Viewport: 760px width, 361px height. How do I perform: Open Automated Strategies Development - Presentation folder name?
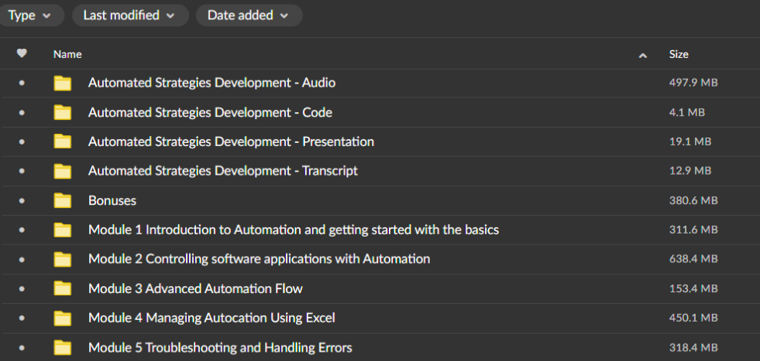coord(231,141)
